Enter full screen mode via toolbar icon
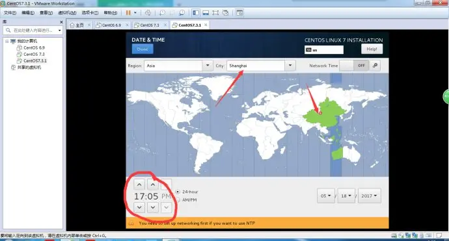This screenshot has height=241, width=449. [215, 12]
